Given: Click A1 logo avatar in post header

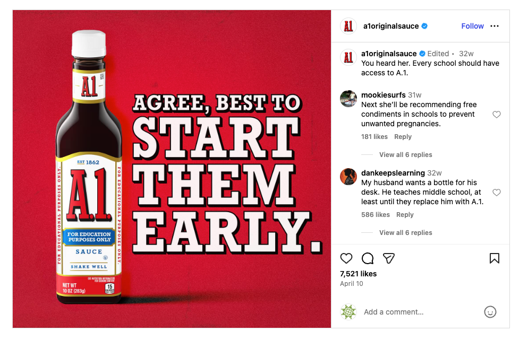Looking at the screenshot, I should tap(348, 26).
